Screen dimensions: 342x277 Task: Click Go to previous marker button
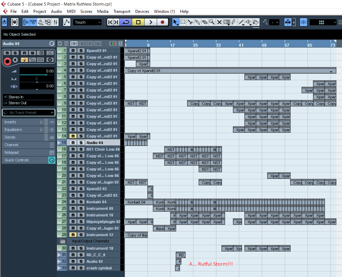(110, 22)
